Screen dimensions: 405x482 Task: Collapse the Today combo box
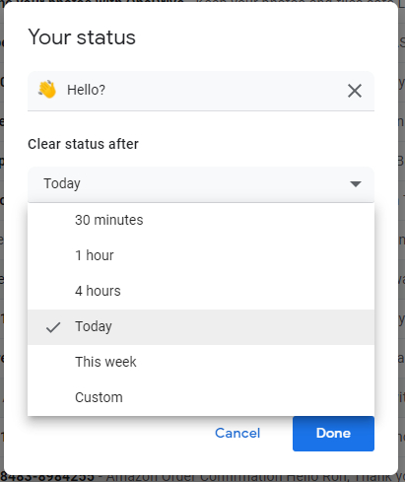(201, 184)
